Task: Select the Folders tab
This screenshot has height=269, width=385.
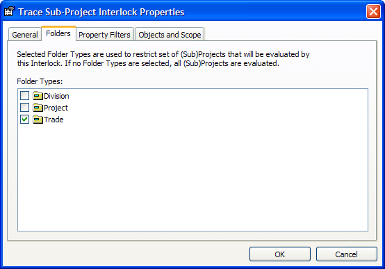Action: point(58,33)
